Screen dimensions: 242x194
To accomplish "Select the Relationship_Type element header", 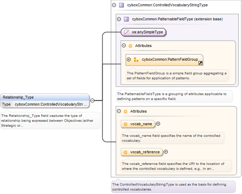I will 45,97.
